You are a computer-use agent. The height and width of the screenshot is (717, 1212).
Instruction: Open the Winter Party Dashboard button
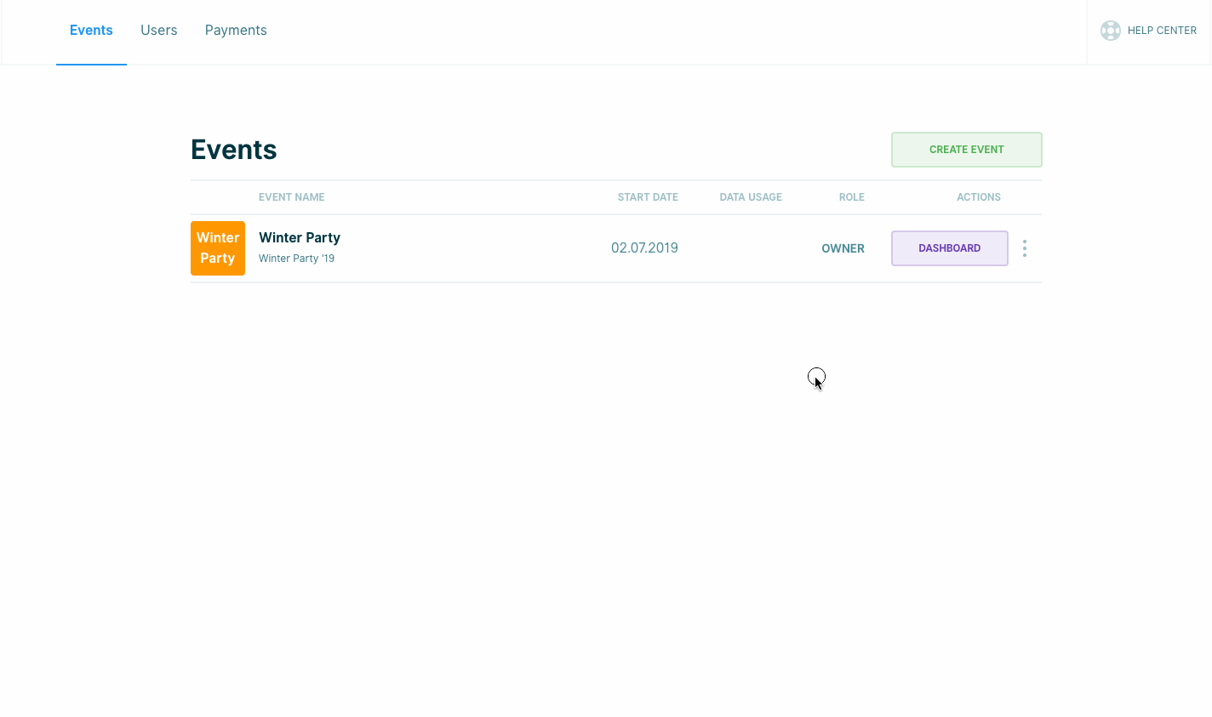(x=949, y=248)
